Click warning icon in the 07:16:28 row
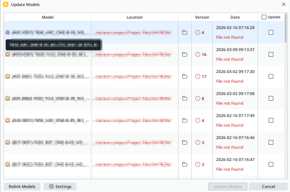Screen dimensions: 290x192 (x=198, y=32)
